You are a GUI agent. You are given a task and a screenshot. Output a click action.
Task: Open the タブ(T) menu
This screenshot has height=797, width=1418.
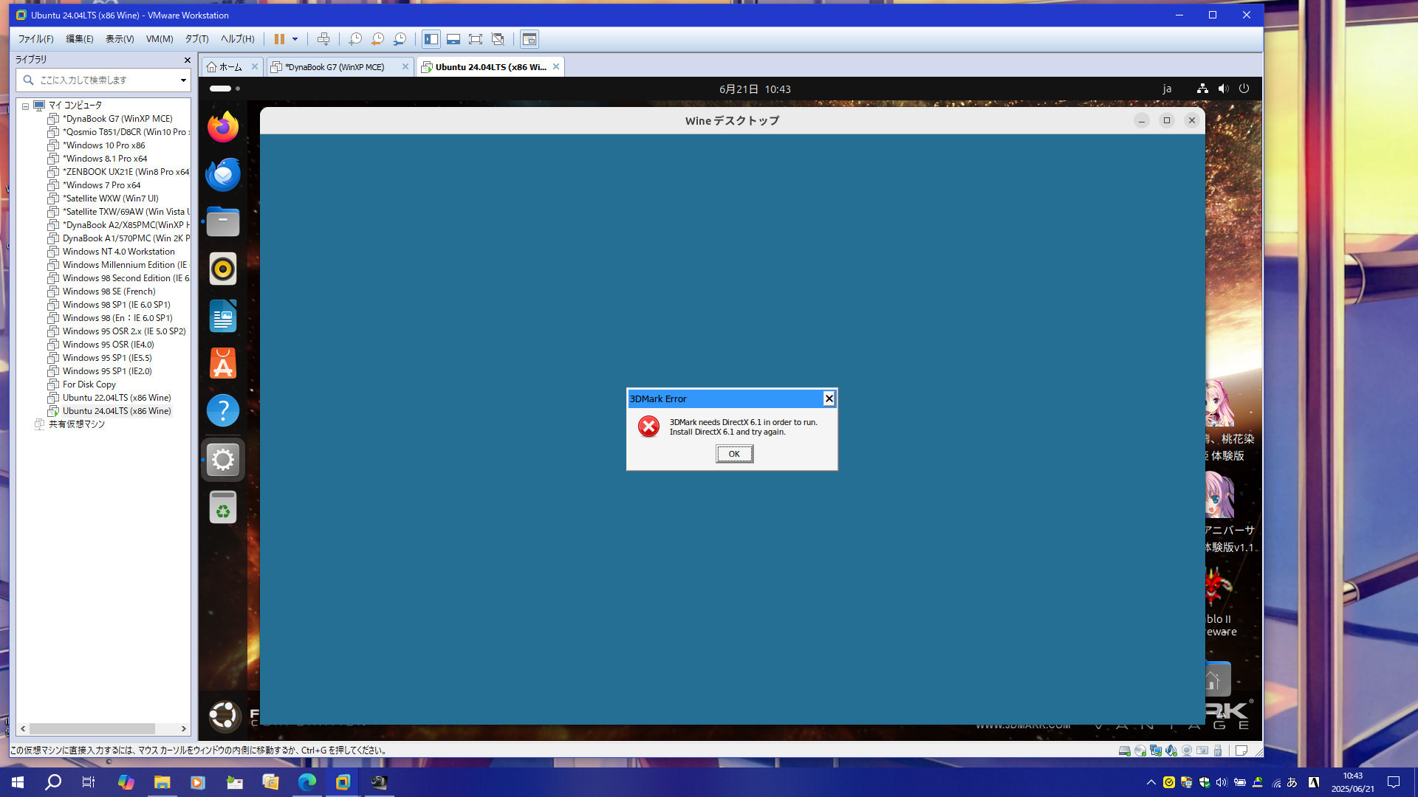pos(196,39)
